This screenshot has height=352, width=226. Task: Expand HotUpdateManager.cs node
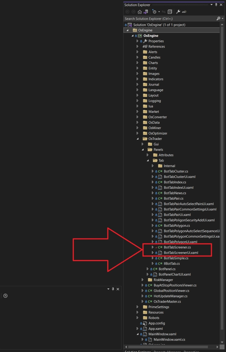coord(143,296)
